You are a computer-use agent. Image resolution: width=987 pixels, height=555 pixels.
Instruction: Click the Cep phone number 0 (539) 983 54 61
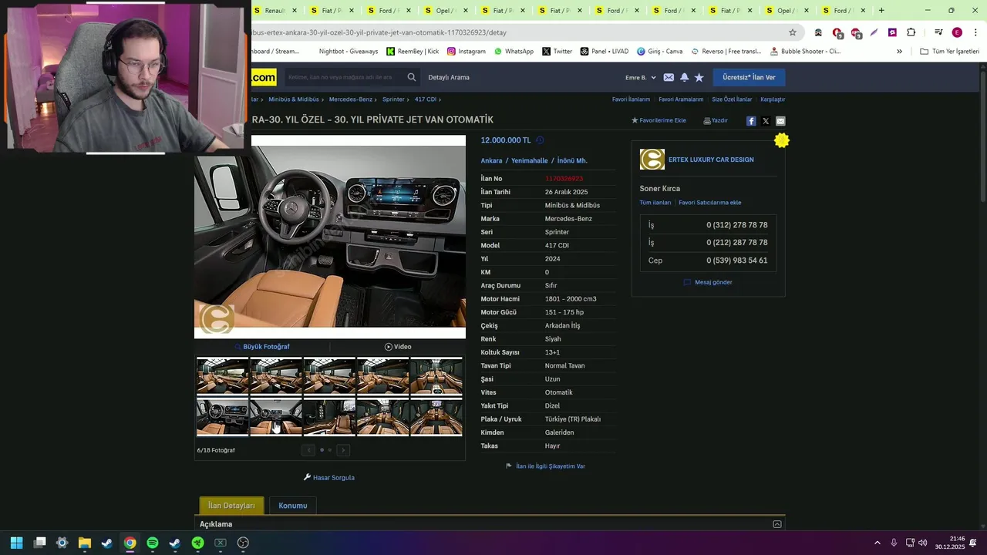(737, 261)
